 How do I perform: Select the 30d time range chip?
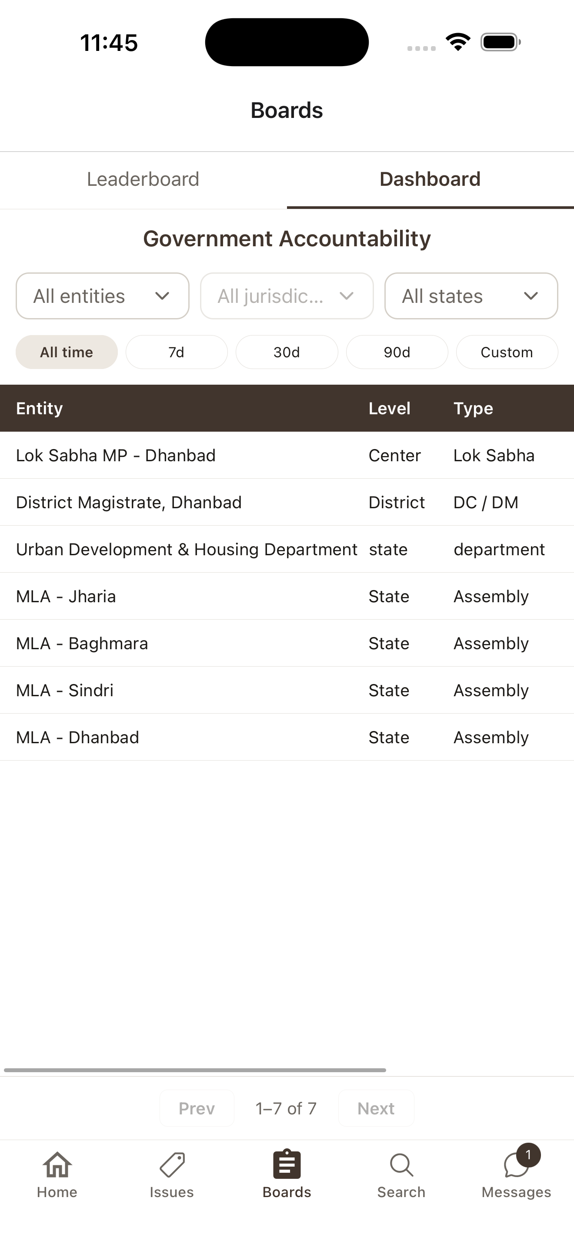[x=287, y=352]
